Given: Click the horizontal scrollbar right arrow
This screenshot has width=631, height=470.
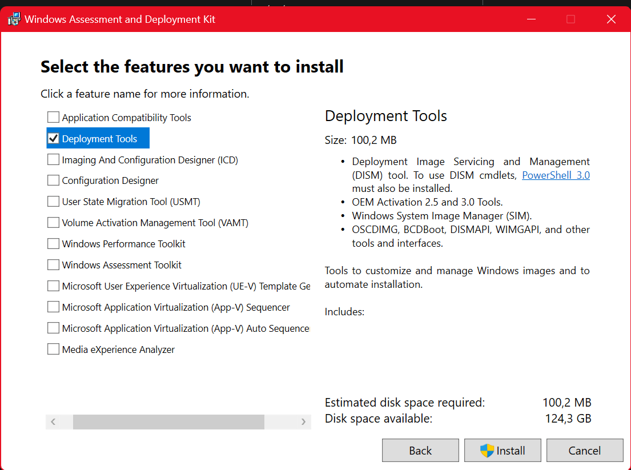Looking at the screenshot, I should click(303, 421).
